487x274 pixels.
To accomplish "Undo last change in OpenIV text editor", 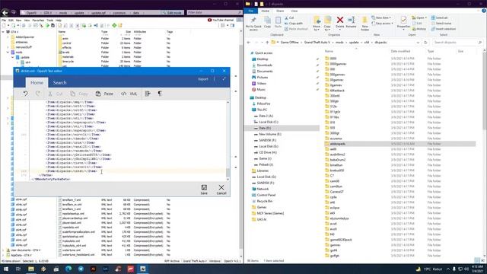I will (x=25, y=94).
